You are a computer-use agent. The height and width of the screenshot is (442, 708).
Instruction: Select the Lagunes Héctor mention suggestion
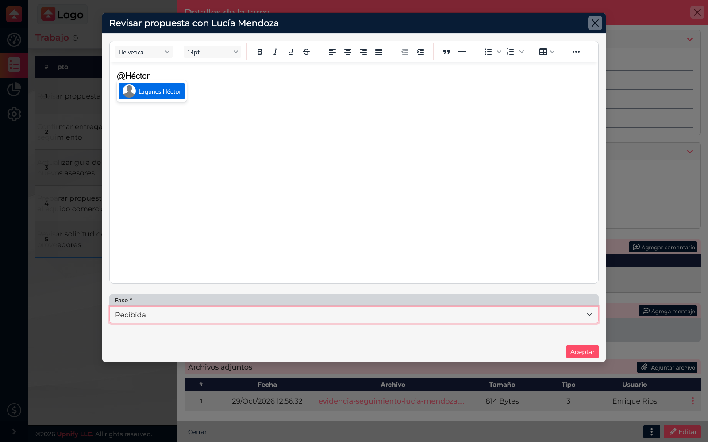pyautogui.click(x=152, y=91)
